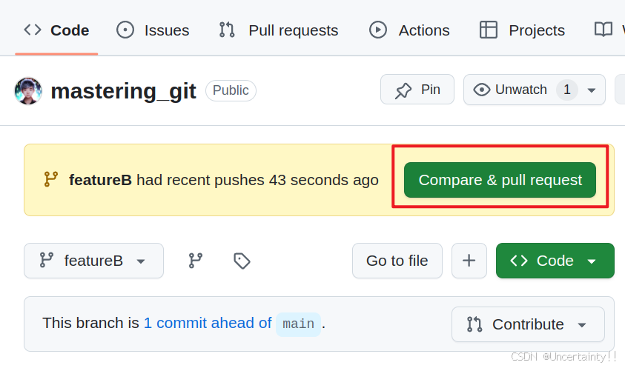Open the tags icon
625x368 pixels.
click(242, 261)
